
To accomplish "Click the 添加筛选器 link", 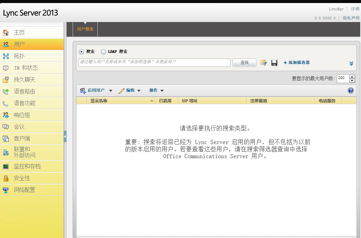I will [297, 63].
